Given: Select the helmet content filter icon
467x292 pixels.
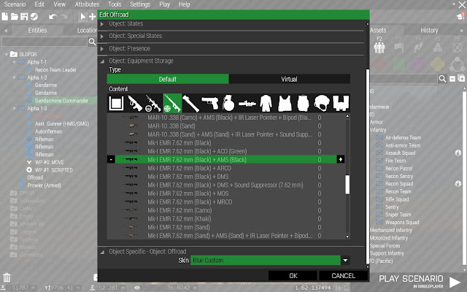Looking at the screenshot, I should tap(322, 103).
